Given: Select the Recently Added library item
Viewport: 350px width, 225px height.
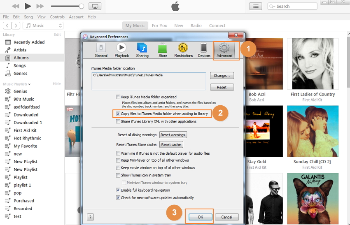Looking at the screenshot, I should pos(29,42).
